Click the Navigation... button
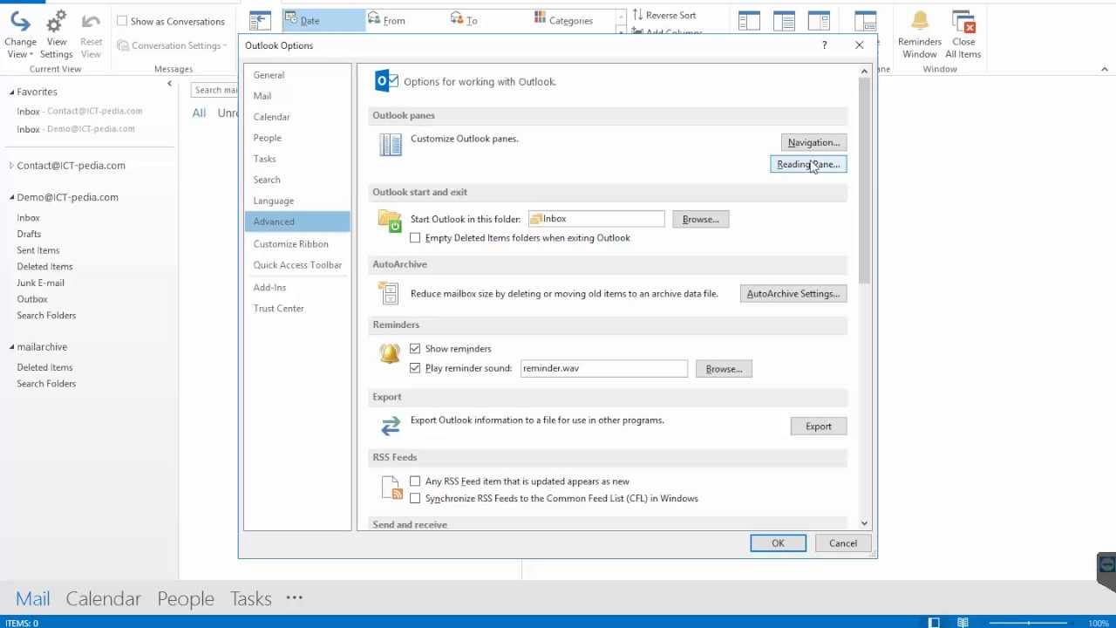1116x628 pixels. (813, 143)
